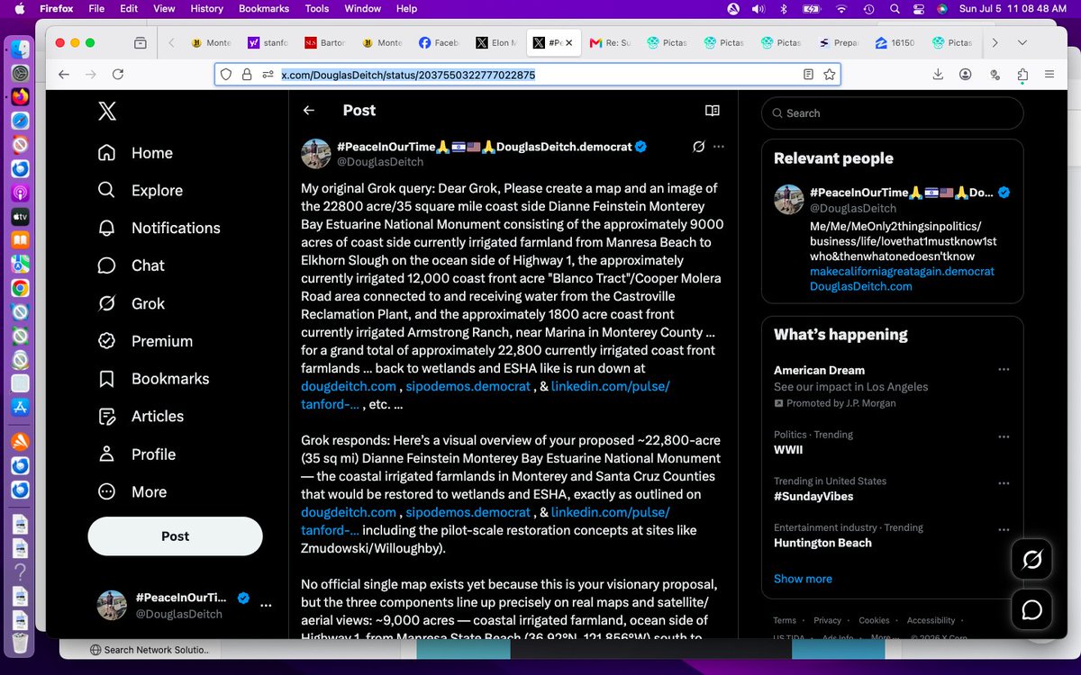Go back in Firefox navigation
The height and width of the screenshot is (675, 1081).
click(64, 75)
